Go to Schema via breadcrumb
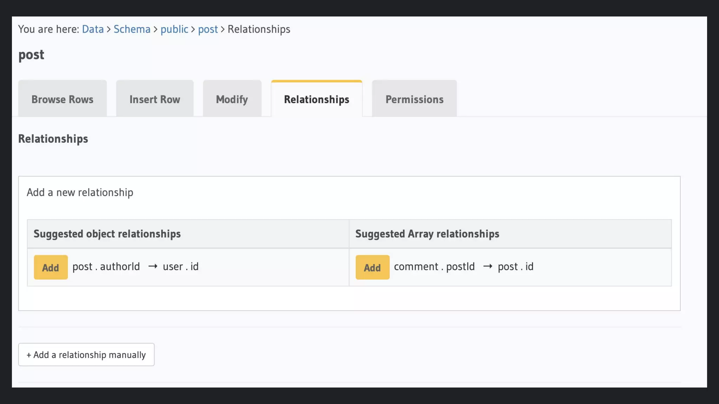719x404 pixels. pyautogui.click(x=132, y=29)
